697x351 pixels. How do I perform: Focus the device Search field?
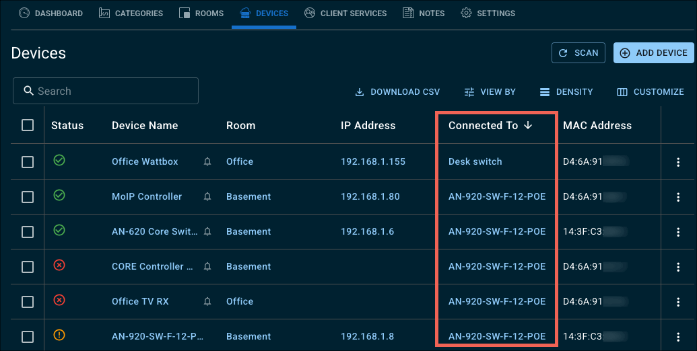tap(106, 91)
